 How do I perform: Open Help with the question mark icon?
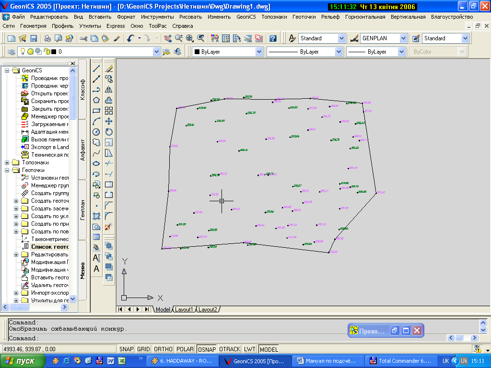click(273, 38)
